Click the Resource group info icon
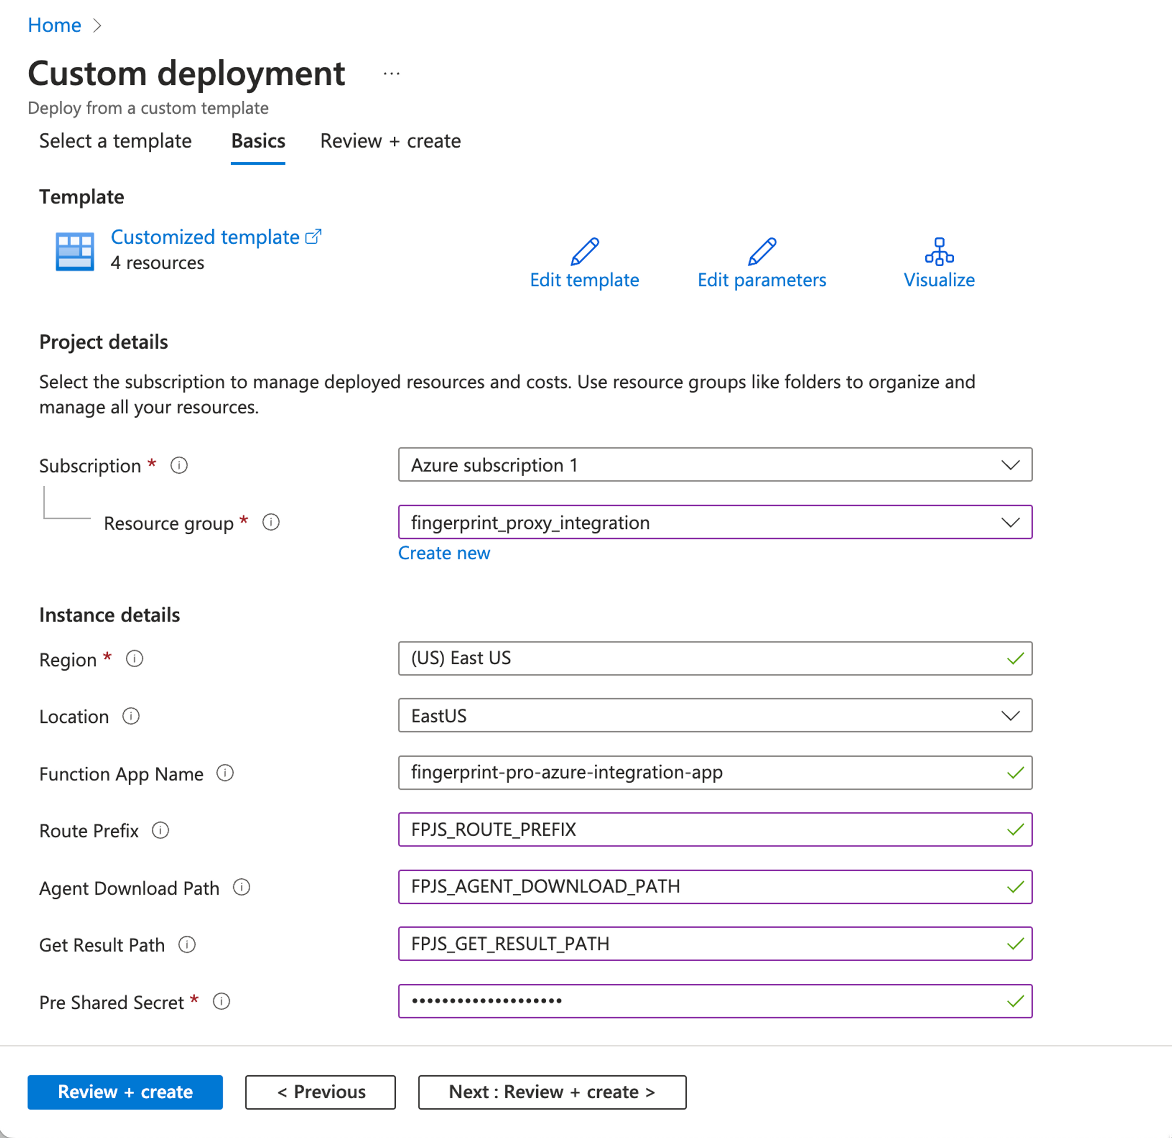Viewport: 1172px width, 1138px height. tap(271, 522)
